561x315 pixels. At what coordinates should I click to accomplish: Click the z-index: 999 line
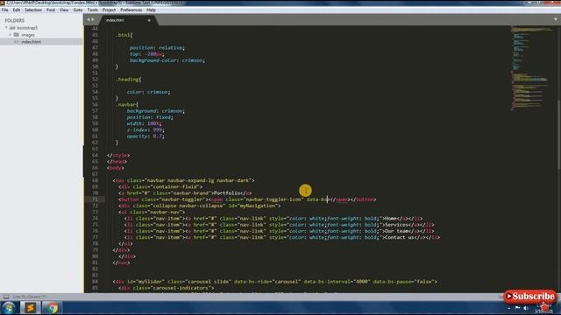(146, 130)
